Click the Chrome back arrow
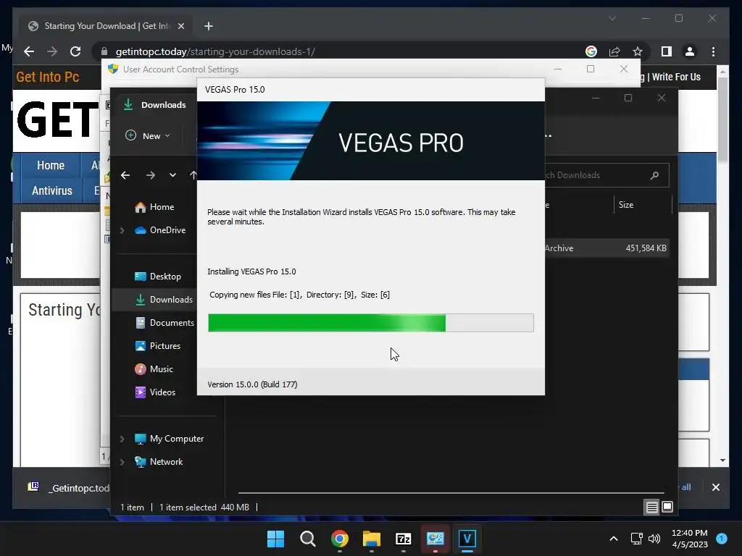Screen dimensions: 742x556 pos(29,51)
